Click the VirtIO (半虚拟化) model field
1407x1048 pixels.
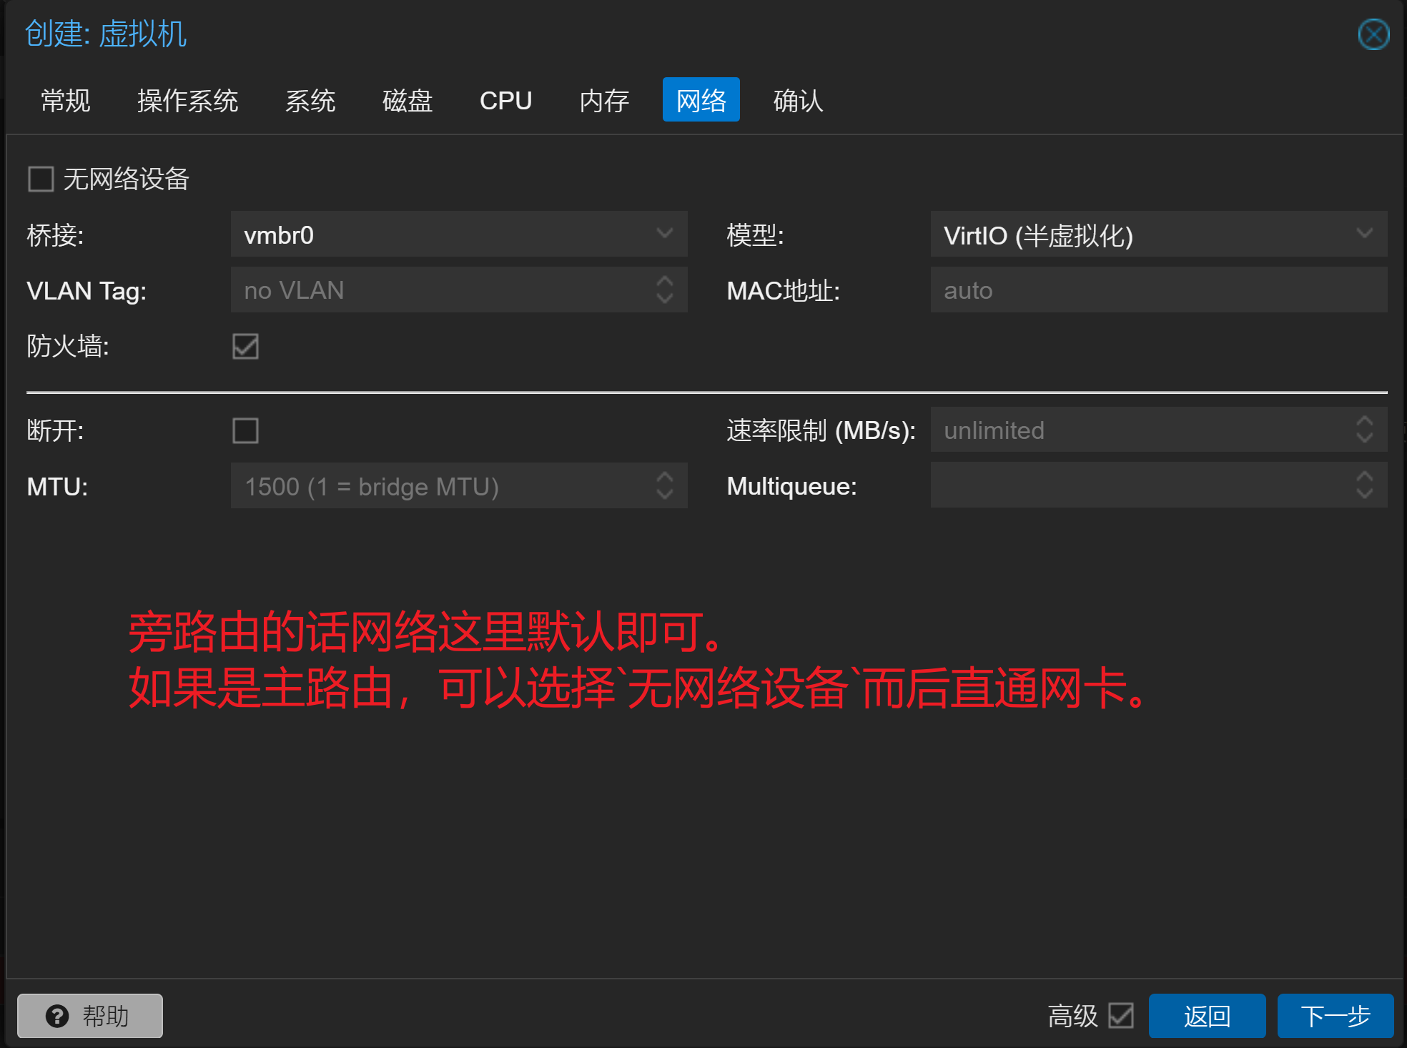click(1159, 234)
